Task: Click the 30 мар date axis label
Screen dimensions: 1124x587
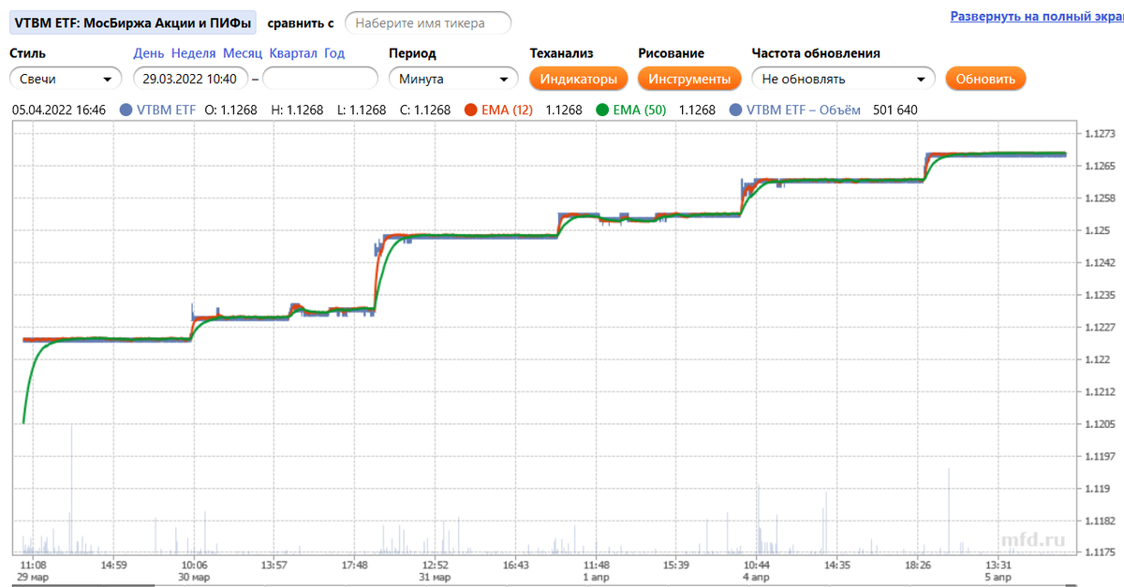Action: click(196, 579)
